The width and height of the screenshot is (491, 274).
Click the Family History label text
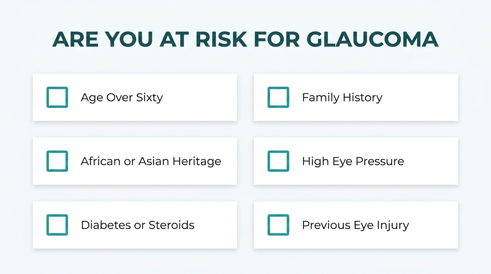tap(342, 97)
